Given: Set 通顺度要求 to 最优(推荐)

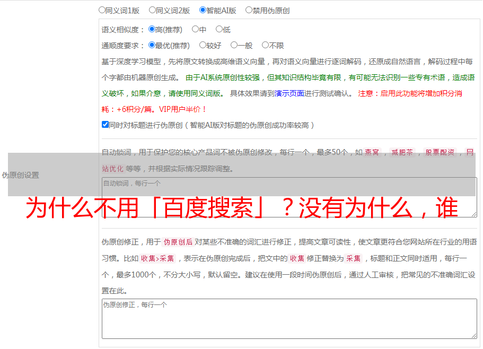Looking at the screenshot, I should [152, 45].
